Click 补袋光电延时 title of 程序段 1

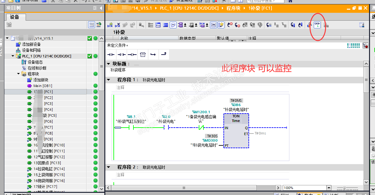point(154,80)
